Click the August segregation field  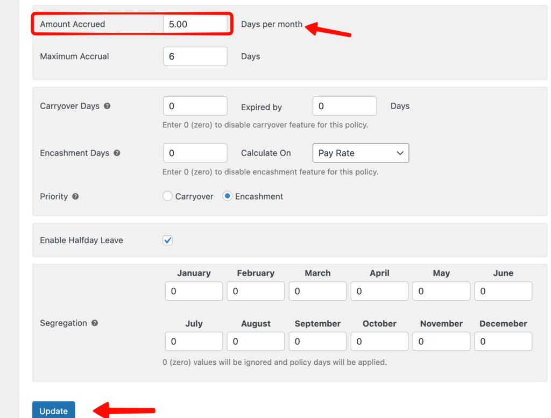pyautogui.click(x=256, y=342)
